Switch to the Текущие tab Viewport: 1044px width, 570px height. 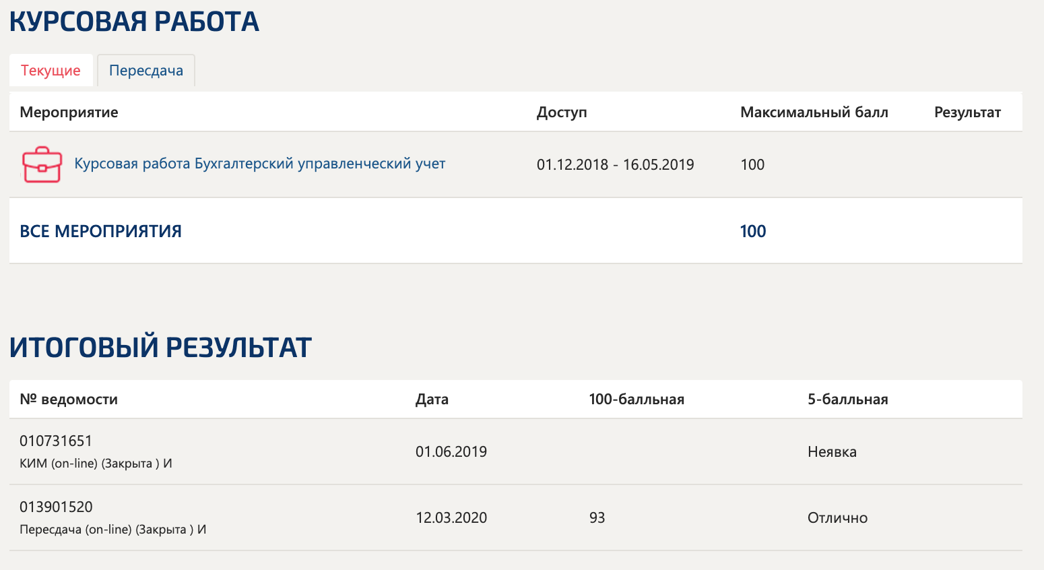51,71
